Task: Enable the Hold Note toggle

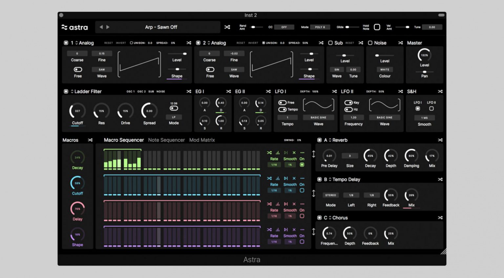Action: (x=376, y=27)
